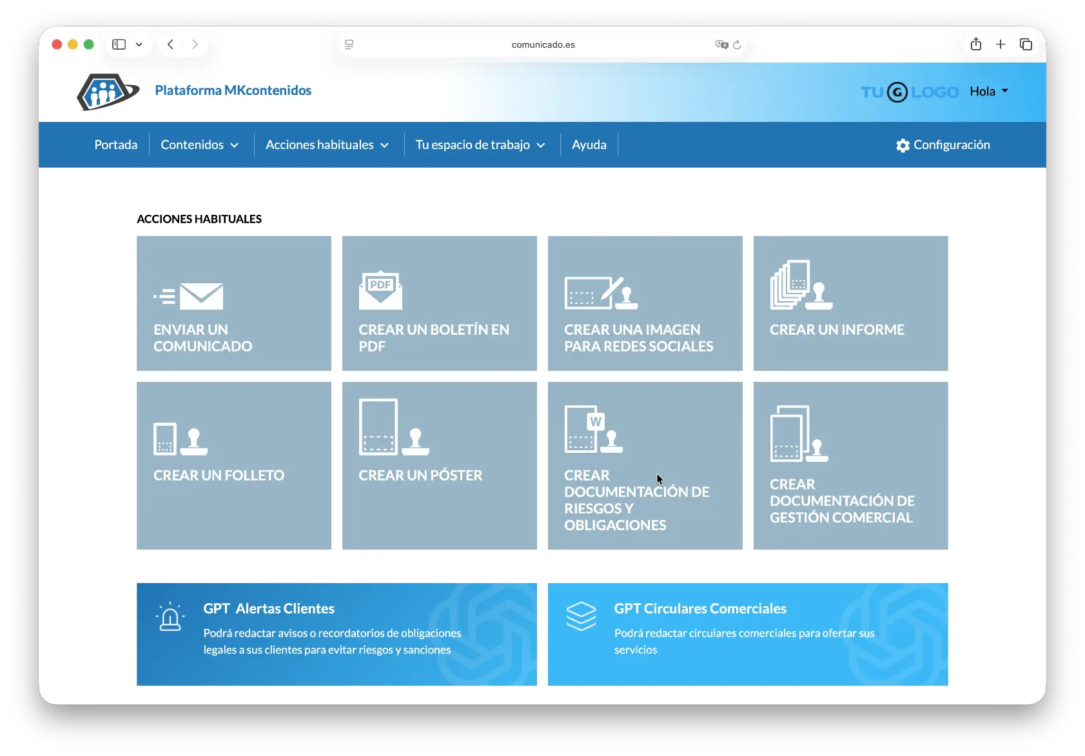The height and width of the screenshot is (756, 1085).
Task: Click the Plataforma MKcontenidos title link
Action: (x=233, y=90)
